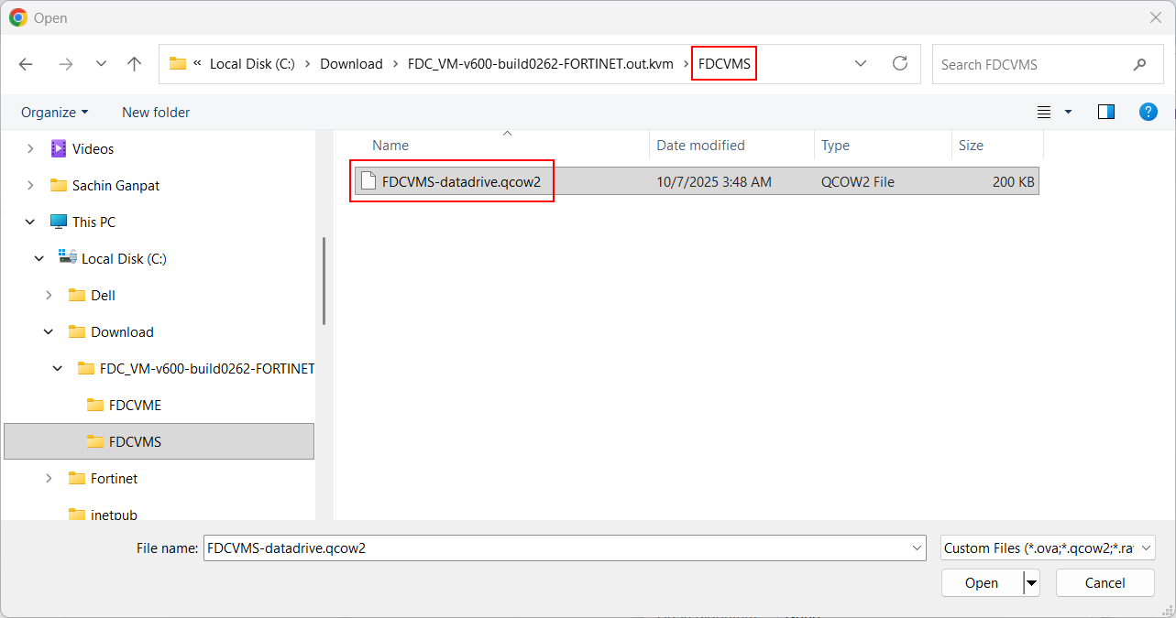1176x618 pixels.
Task: Create a New folder
Action: point(155,111)
